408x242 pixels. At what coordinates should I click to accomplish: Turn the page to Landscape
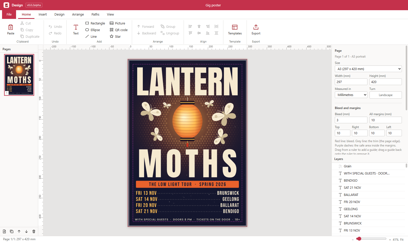tap(386, 95)
